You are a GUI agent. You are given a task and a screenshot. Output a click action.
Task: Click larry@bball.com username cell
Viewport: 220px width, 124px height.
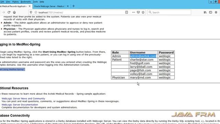143,67
